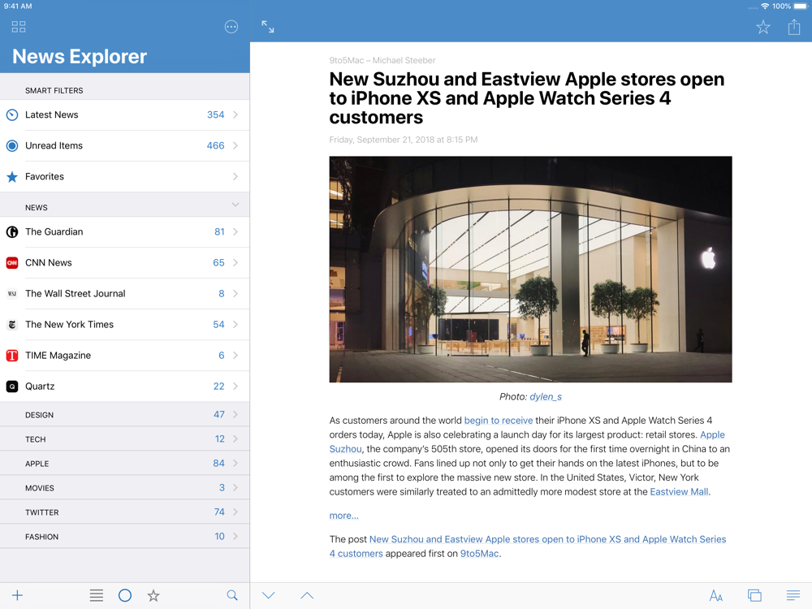Open TIME Magazine feed

pyautogui.click(x=125, y=356)
